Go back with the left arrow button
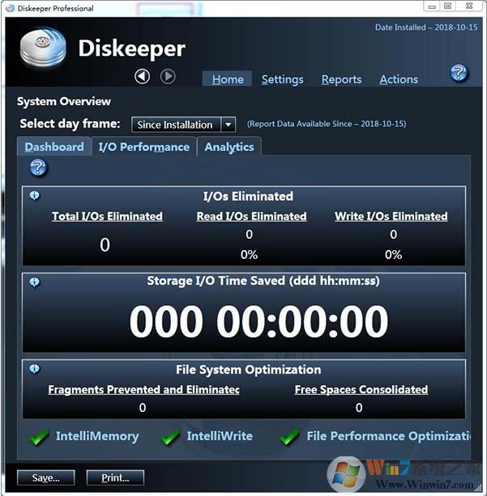This screenshot has height=496, width=487. (x=143, y=77)
